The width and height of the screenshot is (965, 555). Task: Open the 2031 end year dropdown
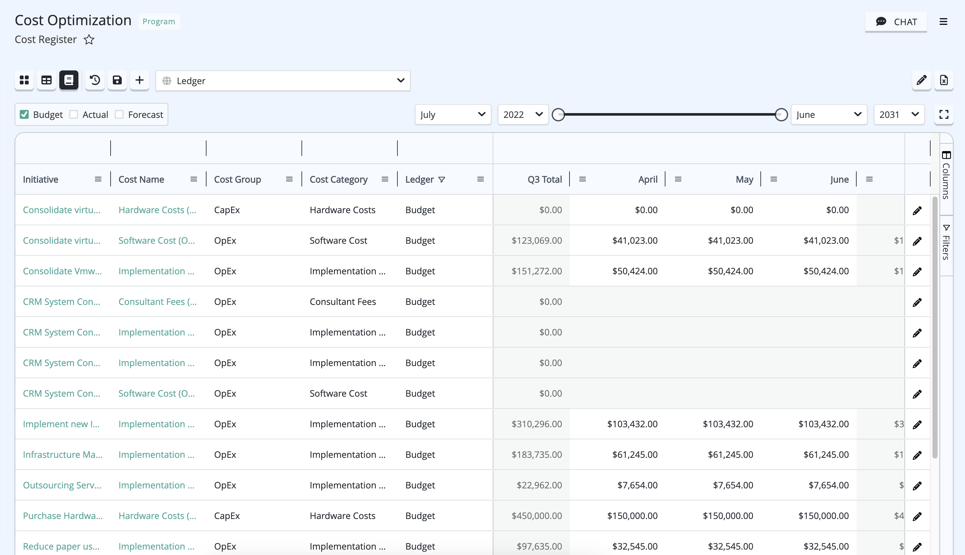click(899, 114)
